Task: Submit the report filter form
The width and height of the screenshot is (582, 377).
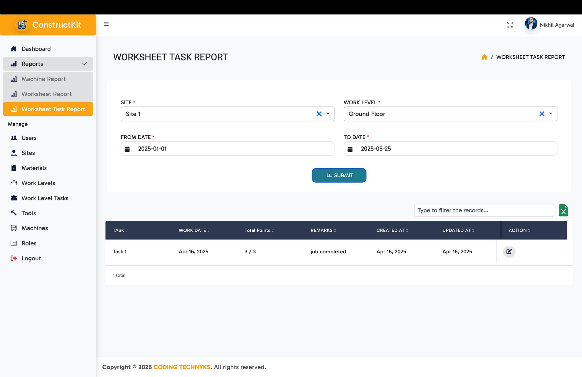Action: (339, 175)
